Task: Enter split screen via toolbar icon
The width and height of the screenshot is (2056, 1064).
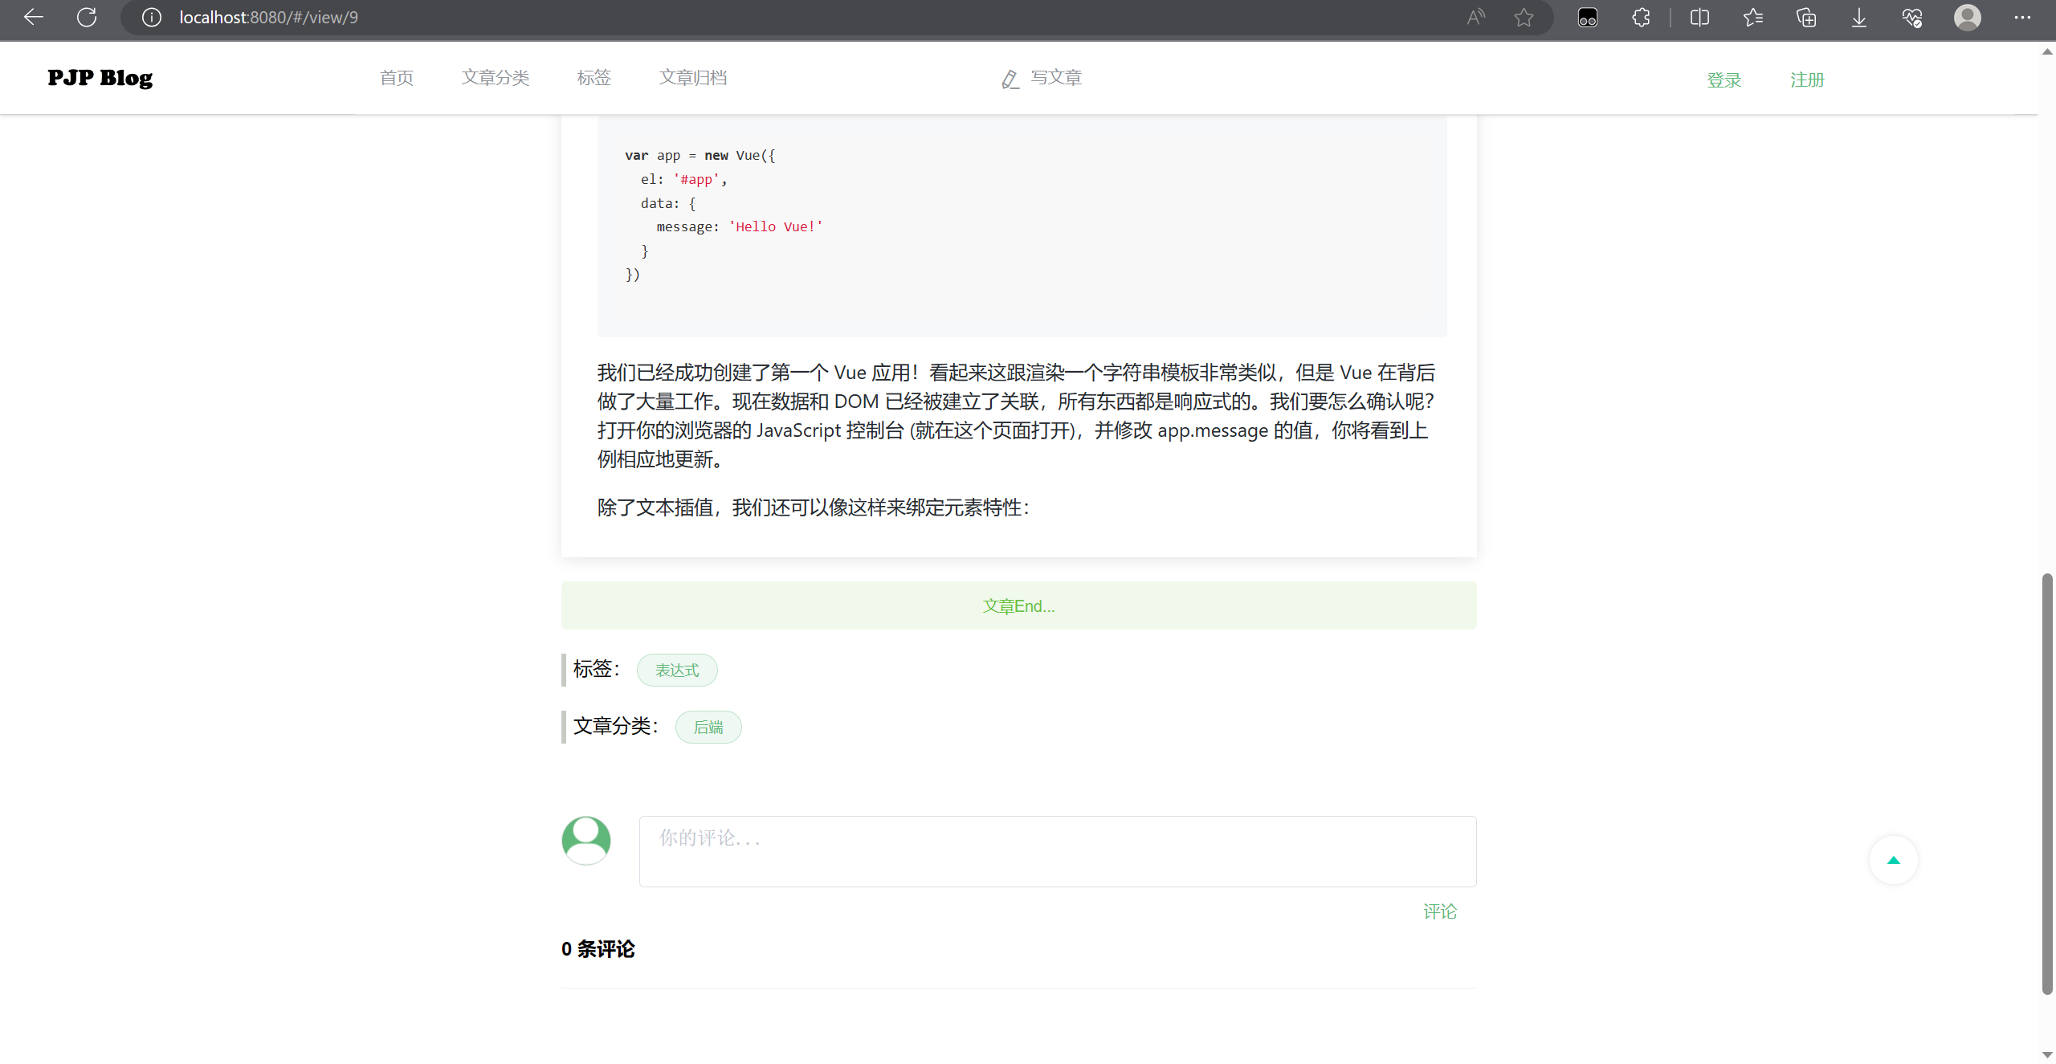Action: (x=1700, y=17)
